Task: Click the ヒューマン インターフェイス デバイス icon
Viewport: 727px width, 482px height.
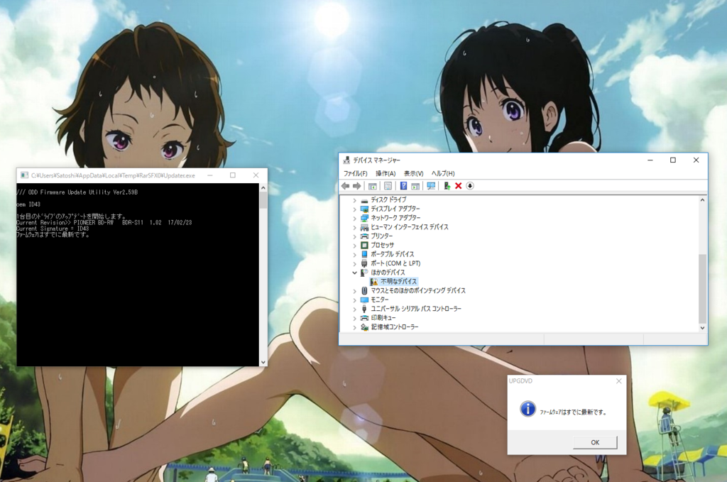Action: tap(364, 227)
